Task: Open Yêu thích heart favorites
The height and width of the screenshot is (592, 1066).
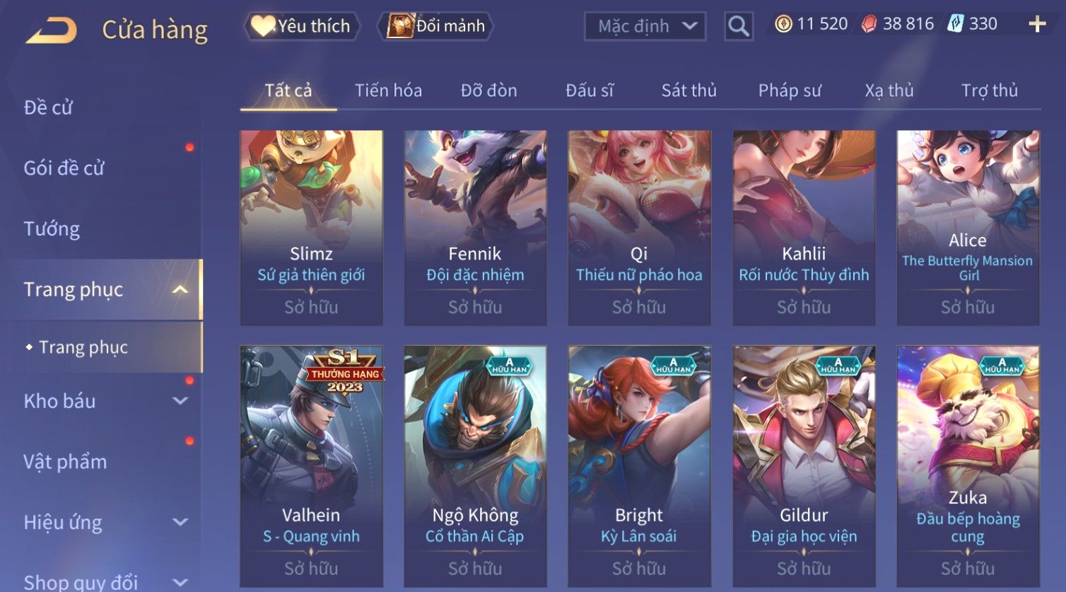Action: [x=303, y=26]
